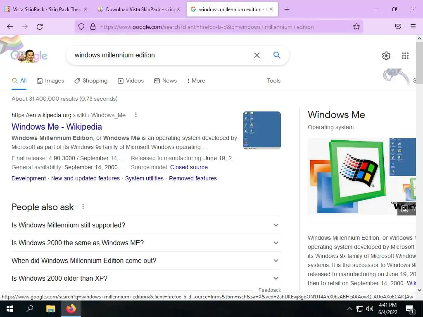Open New and updated features link
The width and height of the screenshot is (423, 317).
[85, 178]
